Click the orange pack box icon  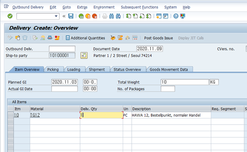pos(113,38)
